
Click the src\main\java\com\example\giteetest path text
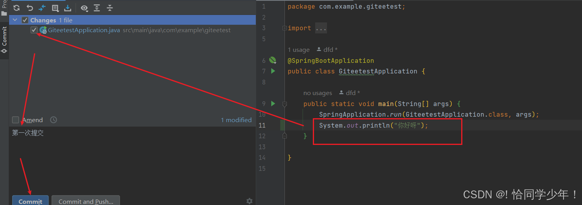click(176, 30)
